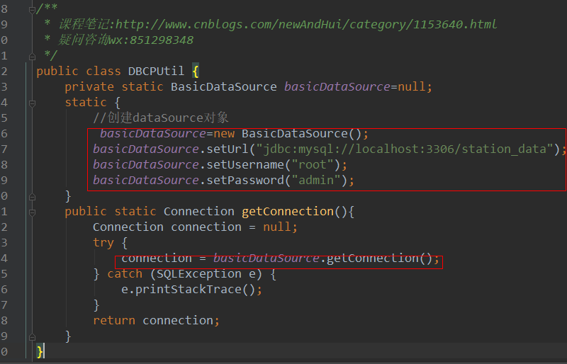
Task: Click e.printStackTrace() statement
Action: point(191,289)
